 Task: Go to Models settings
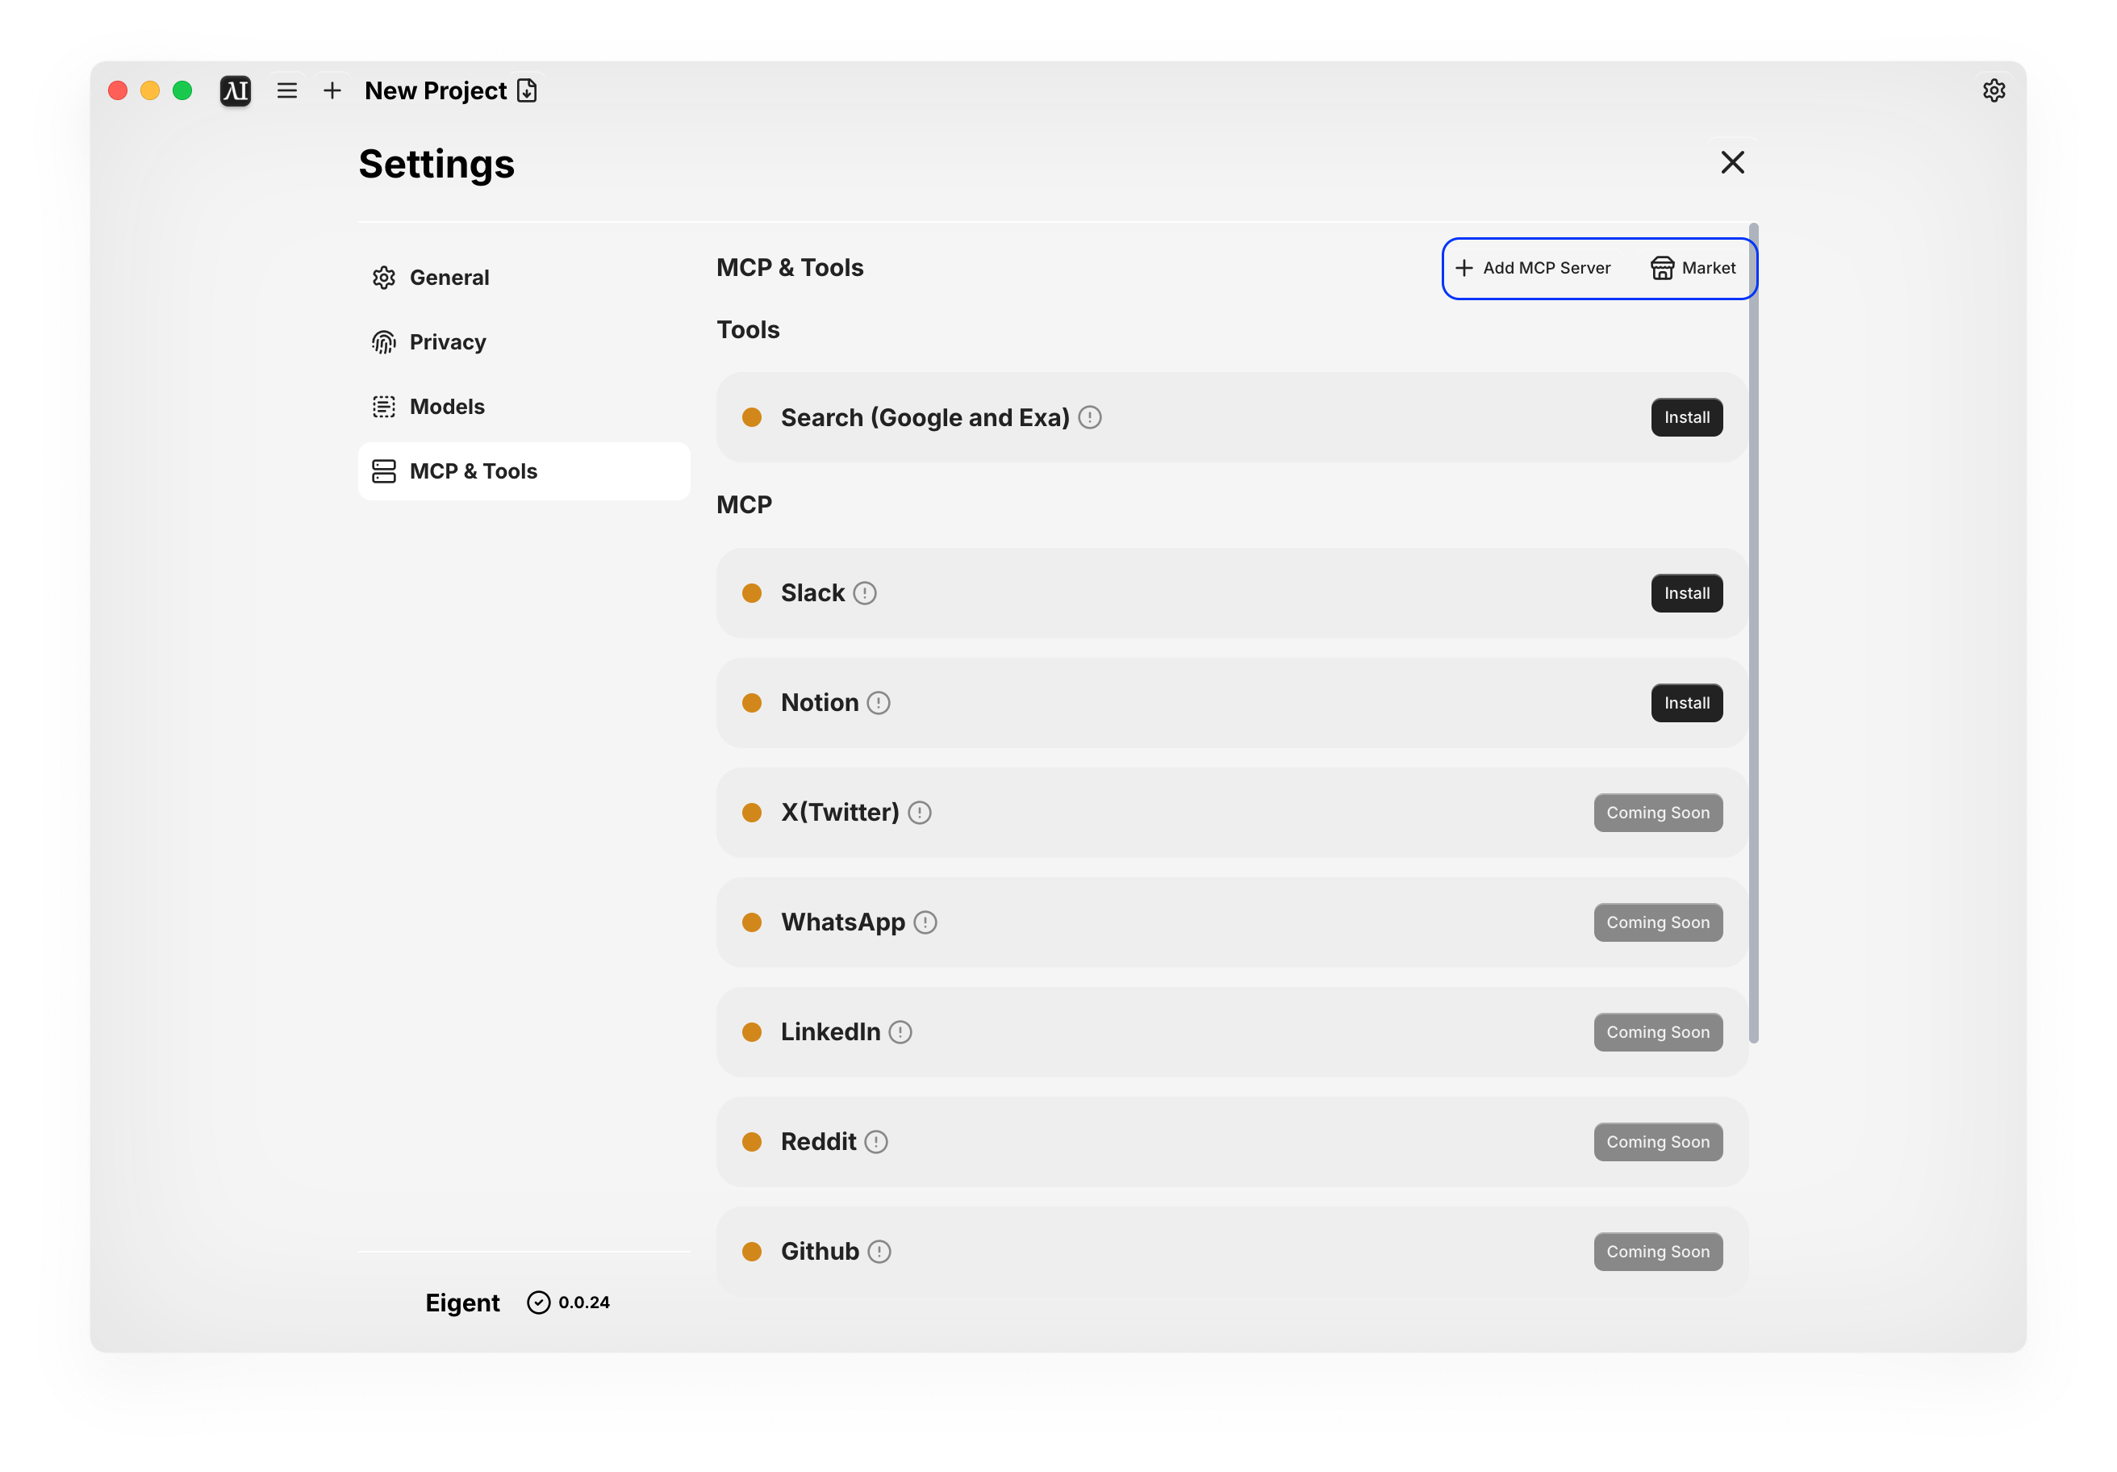(524, 407)
